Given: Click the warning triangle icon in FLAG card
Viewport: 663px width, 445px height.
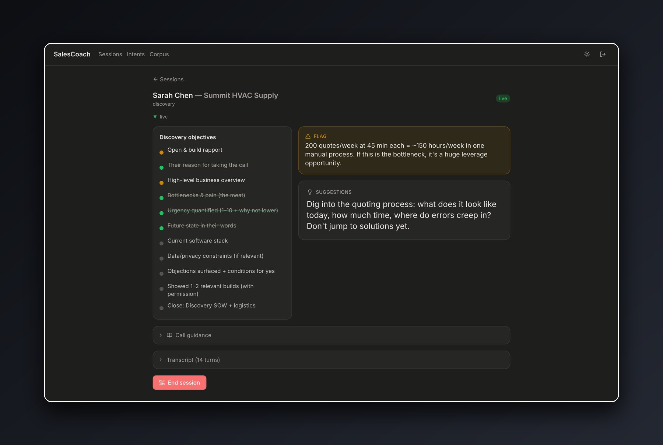Looking at the screenshot, I should point(308,136).
